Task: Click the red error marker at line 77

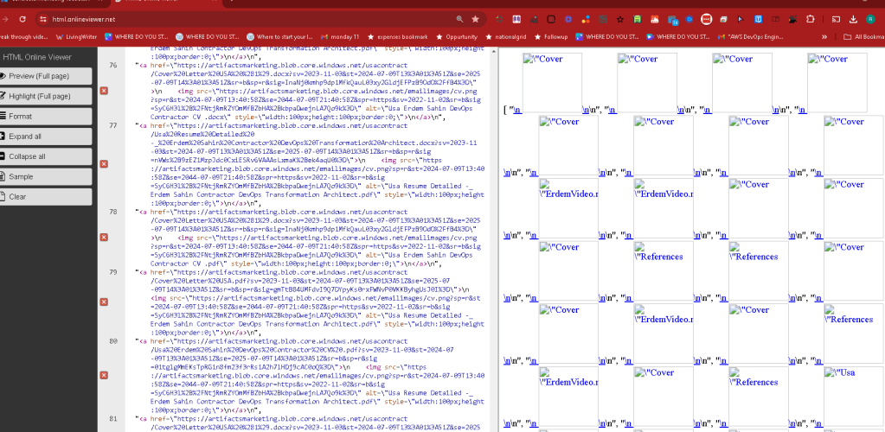Action: pyautogui.click(x=104, y=163)
